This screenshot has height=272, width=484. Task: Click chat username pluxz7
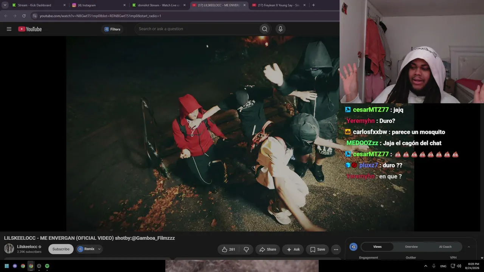coord(369,165)
